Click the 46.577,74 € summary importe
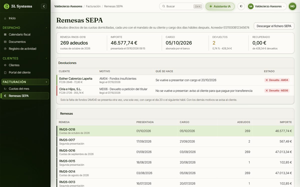Screen dimensions: 300x187 pyautogui.click(x=124, y=43)
